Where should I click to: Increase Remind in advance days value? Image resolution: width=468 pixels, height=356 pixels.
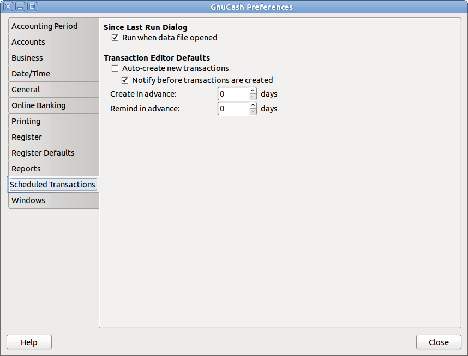coord(253,105)
